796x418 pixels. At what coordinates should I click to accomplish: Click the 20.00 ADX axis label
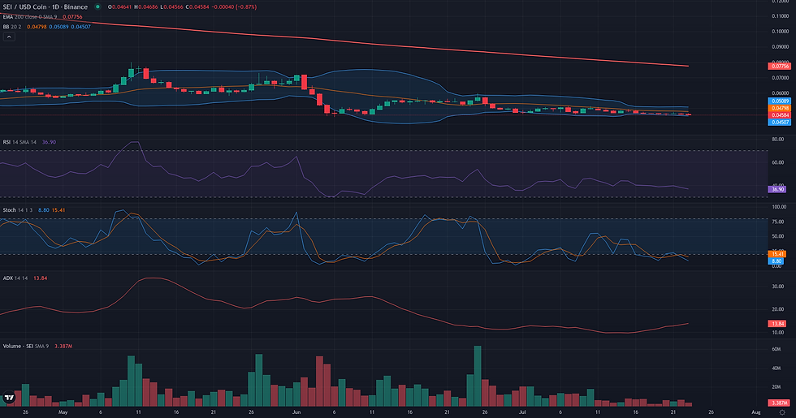tap(778, 309)
